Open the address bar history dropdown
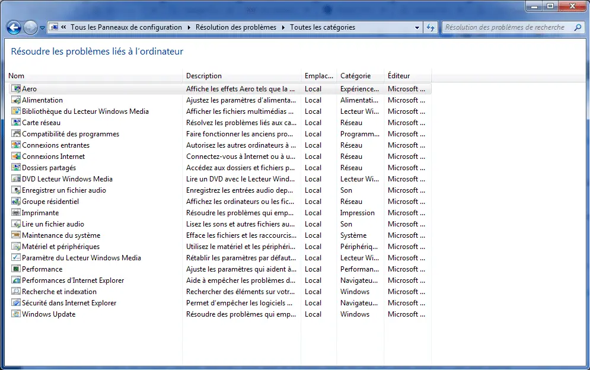The image size is (590, 370). [417, 27]
